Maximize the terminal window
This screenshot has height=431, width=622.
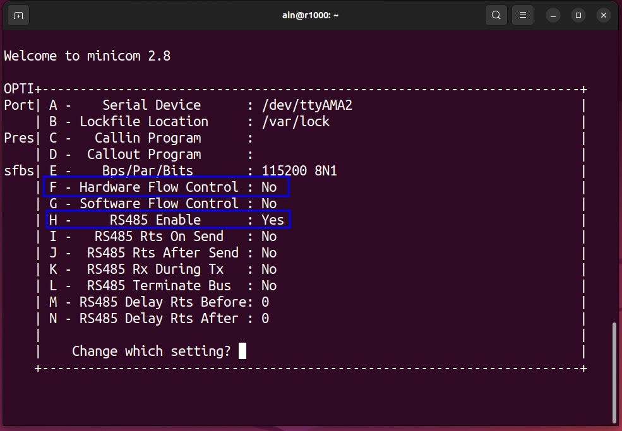pos(578,16)
